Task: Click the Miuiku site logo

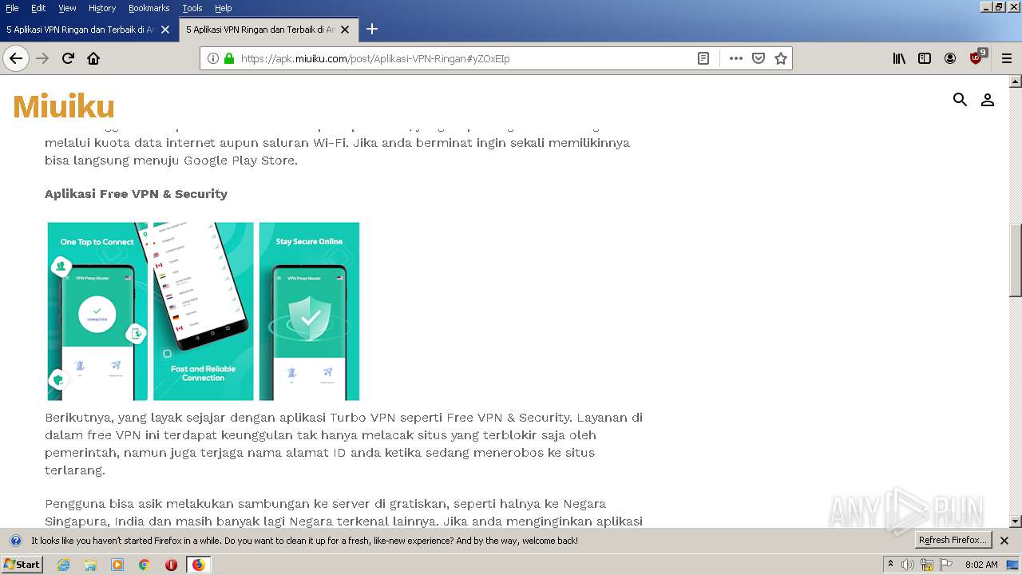Action: click(x=64, y=107)
